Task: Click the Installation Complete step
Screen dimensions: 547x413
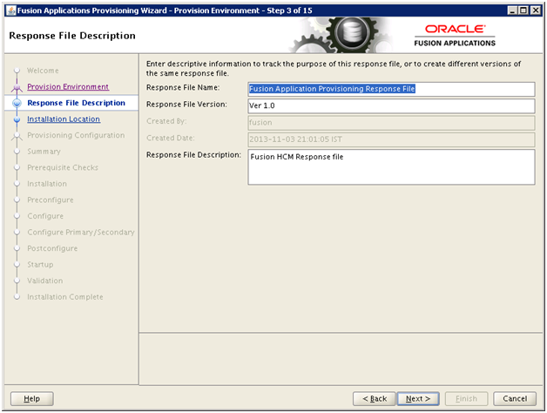Action: (x=65, y=297)
